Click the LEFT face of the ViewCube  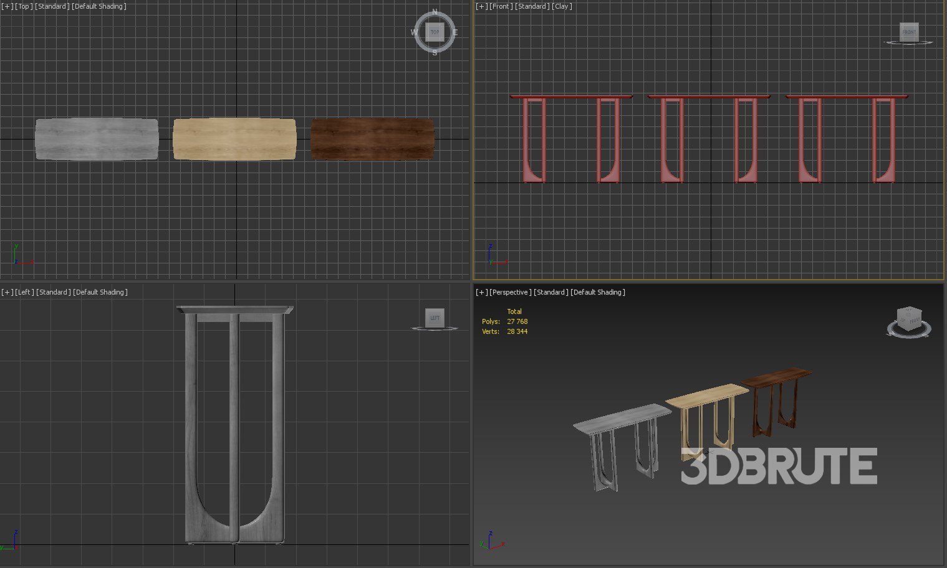point(435,318)
